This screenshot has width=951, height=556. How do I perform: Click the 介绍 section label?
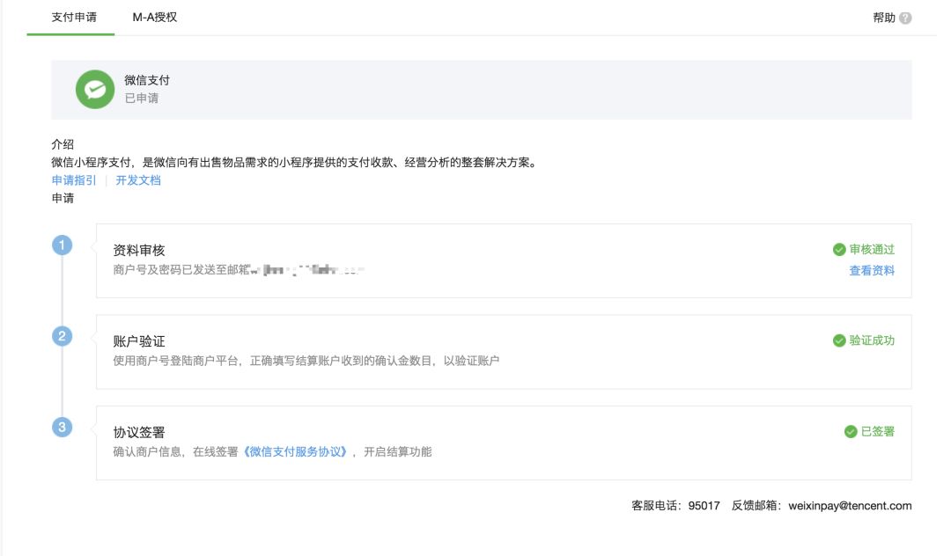pos(63,144)
